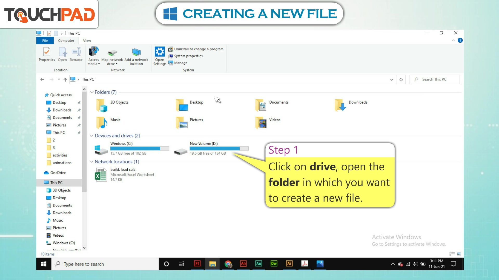Image resolution: width=499 pixels, height=280 pixels.
Task: Select pinned Downloads under Quick access
Action: pos(62,110)
